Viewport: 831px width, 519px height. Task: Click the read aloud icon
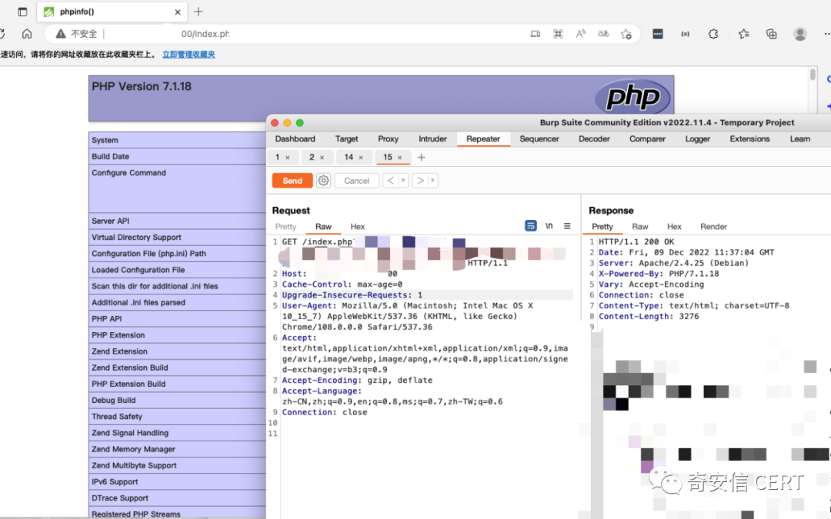click(581, 34)
